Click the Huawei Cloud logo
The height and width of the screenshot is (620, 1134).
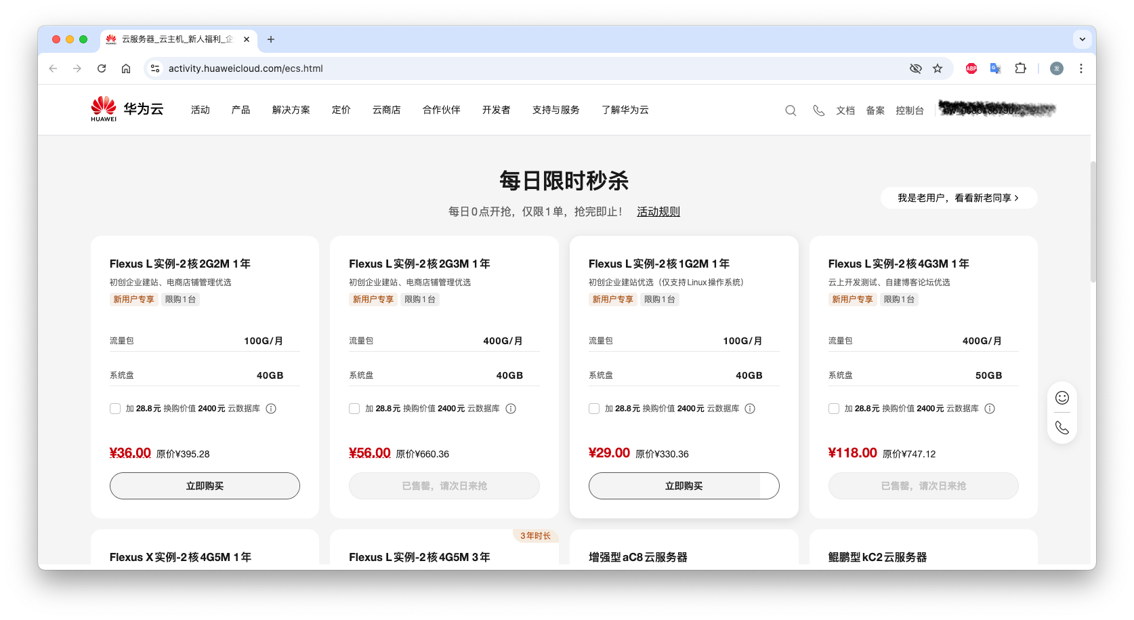(x=127, y=109)
